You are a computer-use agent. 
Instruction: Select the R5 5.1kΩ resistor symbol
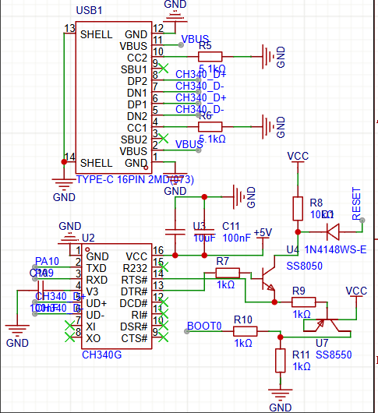click(x=210, y=57)
